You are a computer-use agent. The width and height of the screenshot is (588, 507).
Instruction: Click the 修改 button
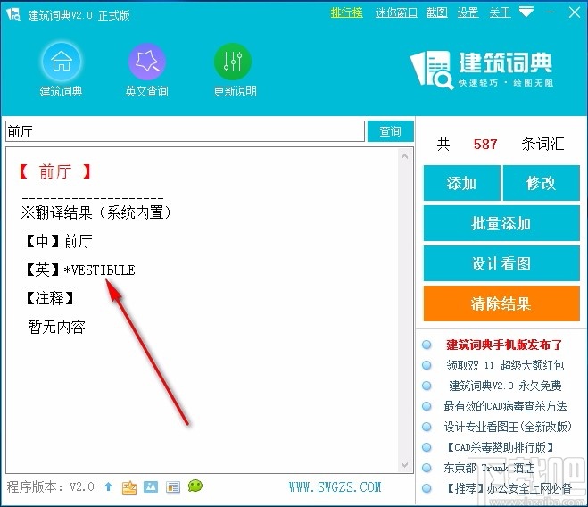[x=541, y=183]
